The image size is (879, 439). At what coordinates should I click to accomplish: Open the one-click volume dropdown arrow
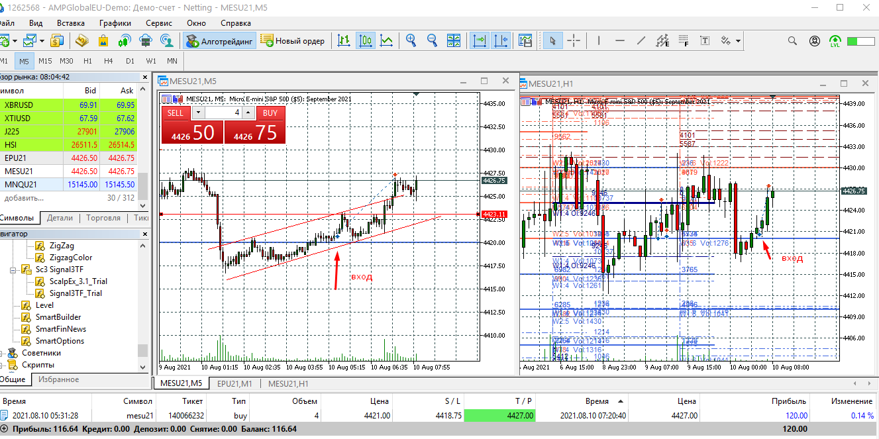[x=197, y=113]
